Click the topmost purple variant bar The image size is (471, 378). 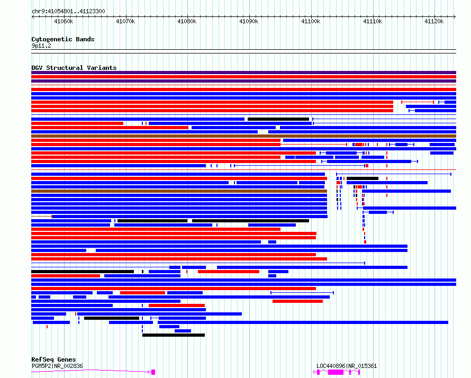(243, 73)
